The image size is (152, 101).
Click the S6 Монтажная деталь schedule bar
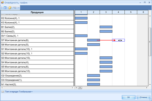pyautogui.click(x=106, y=71)
